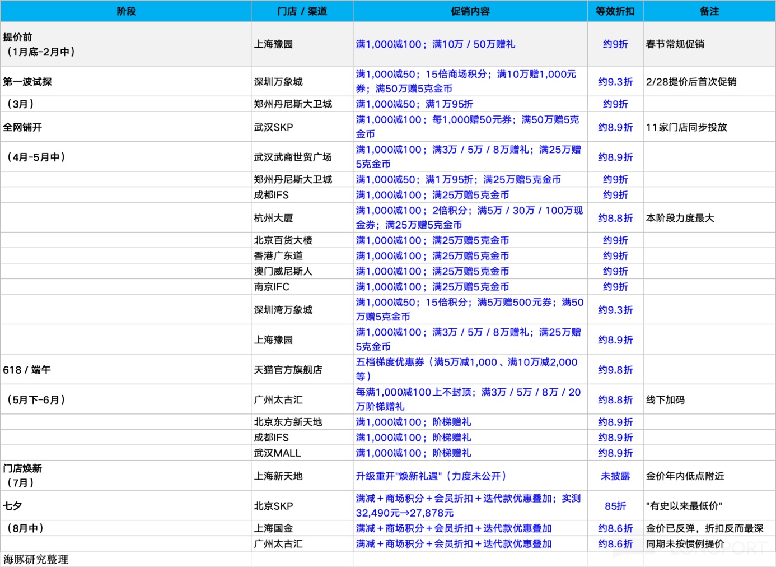The width and height of the screenshot is (776, 567).
Task: Click the 武汉SKP store cell
Action: (x=302, y=127)
